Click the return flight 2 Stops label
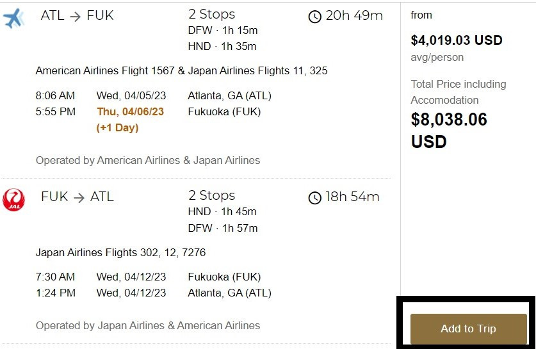Screen dimensions: 536x349 211,195
